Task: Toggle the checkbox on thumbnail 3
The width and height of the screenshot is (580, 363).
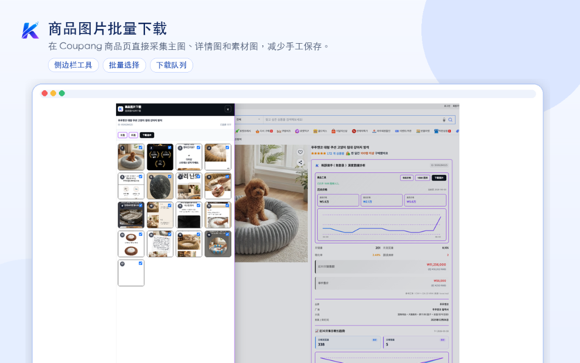Action: tap(198, 147)
